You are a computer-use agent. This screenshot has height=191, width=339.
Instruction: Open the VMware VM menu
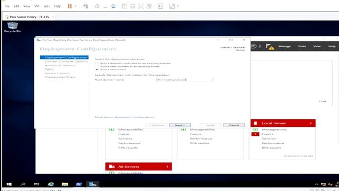coord(37,6)
